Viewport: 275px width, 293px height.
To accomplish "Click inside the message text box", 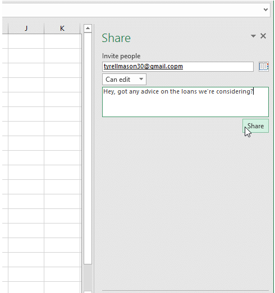I will pyautogui.click(x=185, y=102).
